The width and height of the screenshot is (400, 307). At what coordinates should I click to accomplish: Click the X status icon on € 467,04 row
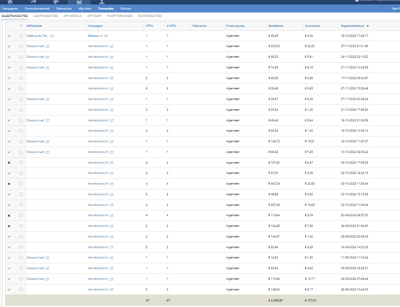(9, 184)
